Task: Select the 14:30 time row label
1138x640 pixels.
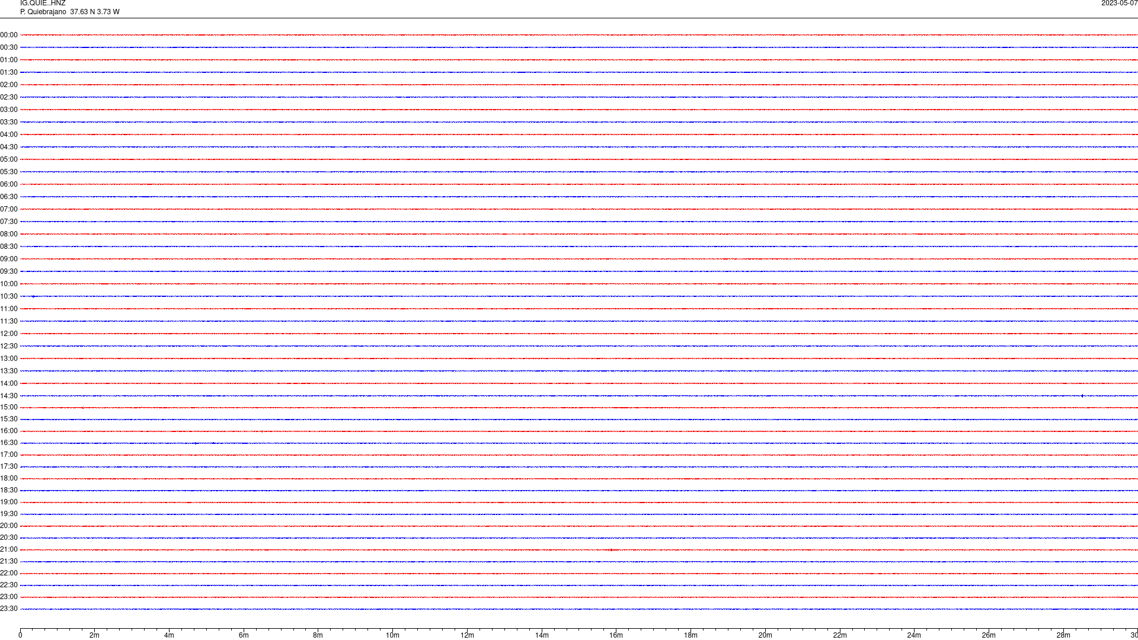Action: (9, 396)
